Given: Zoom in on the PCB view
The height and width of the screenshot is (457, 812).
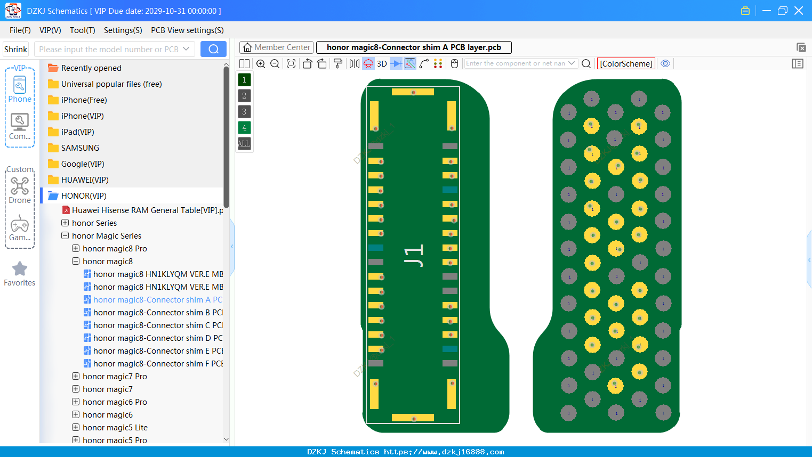Looking at the screenshot, I should pos(261,63).
